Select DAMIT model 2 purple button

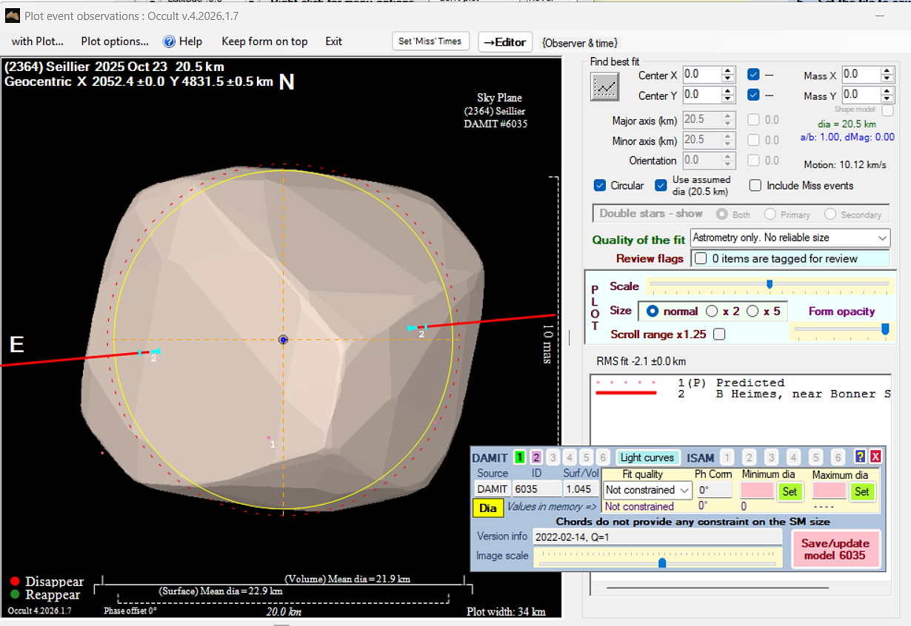coord(536,458)
